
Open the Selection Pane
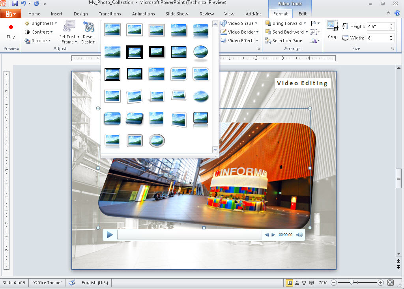pos(284,41)
